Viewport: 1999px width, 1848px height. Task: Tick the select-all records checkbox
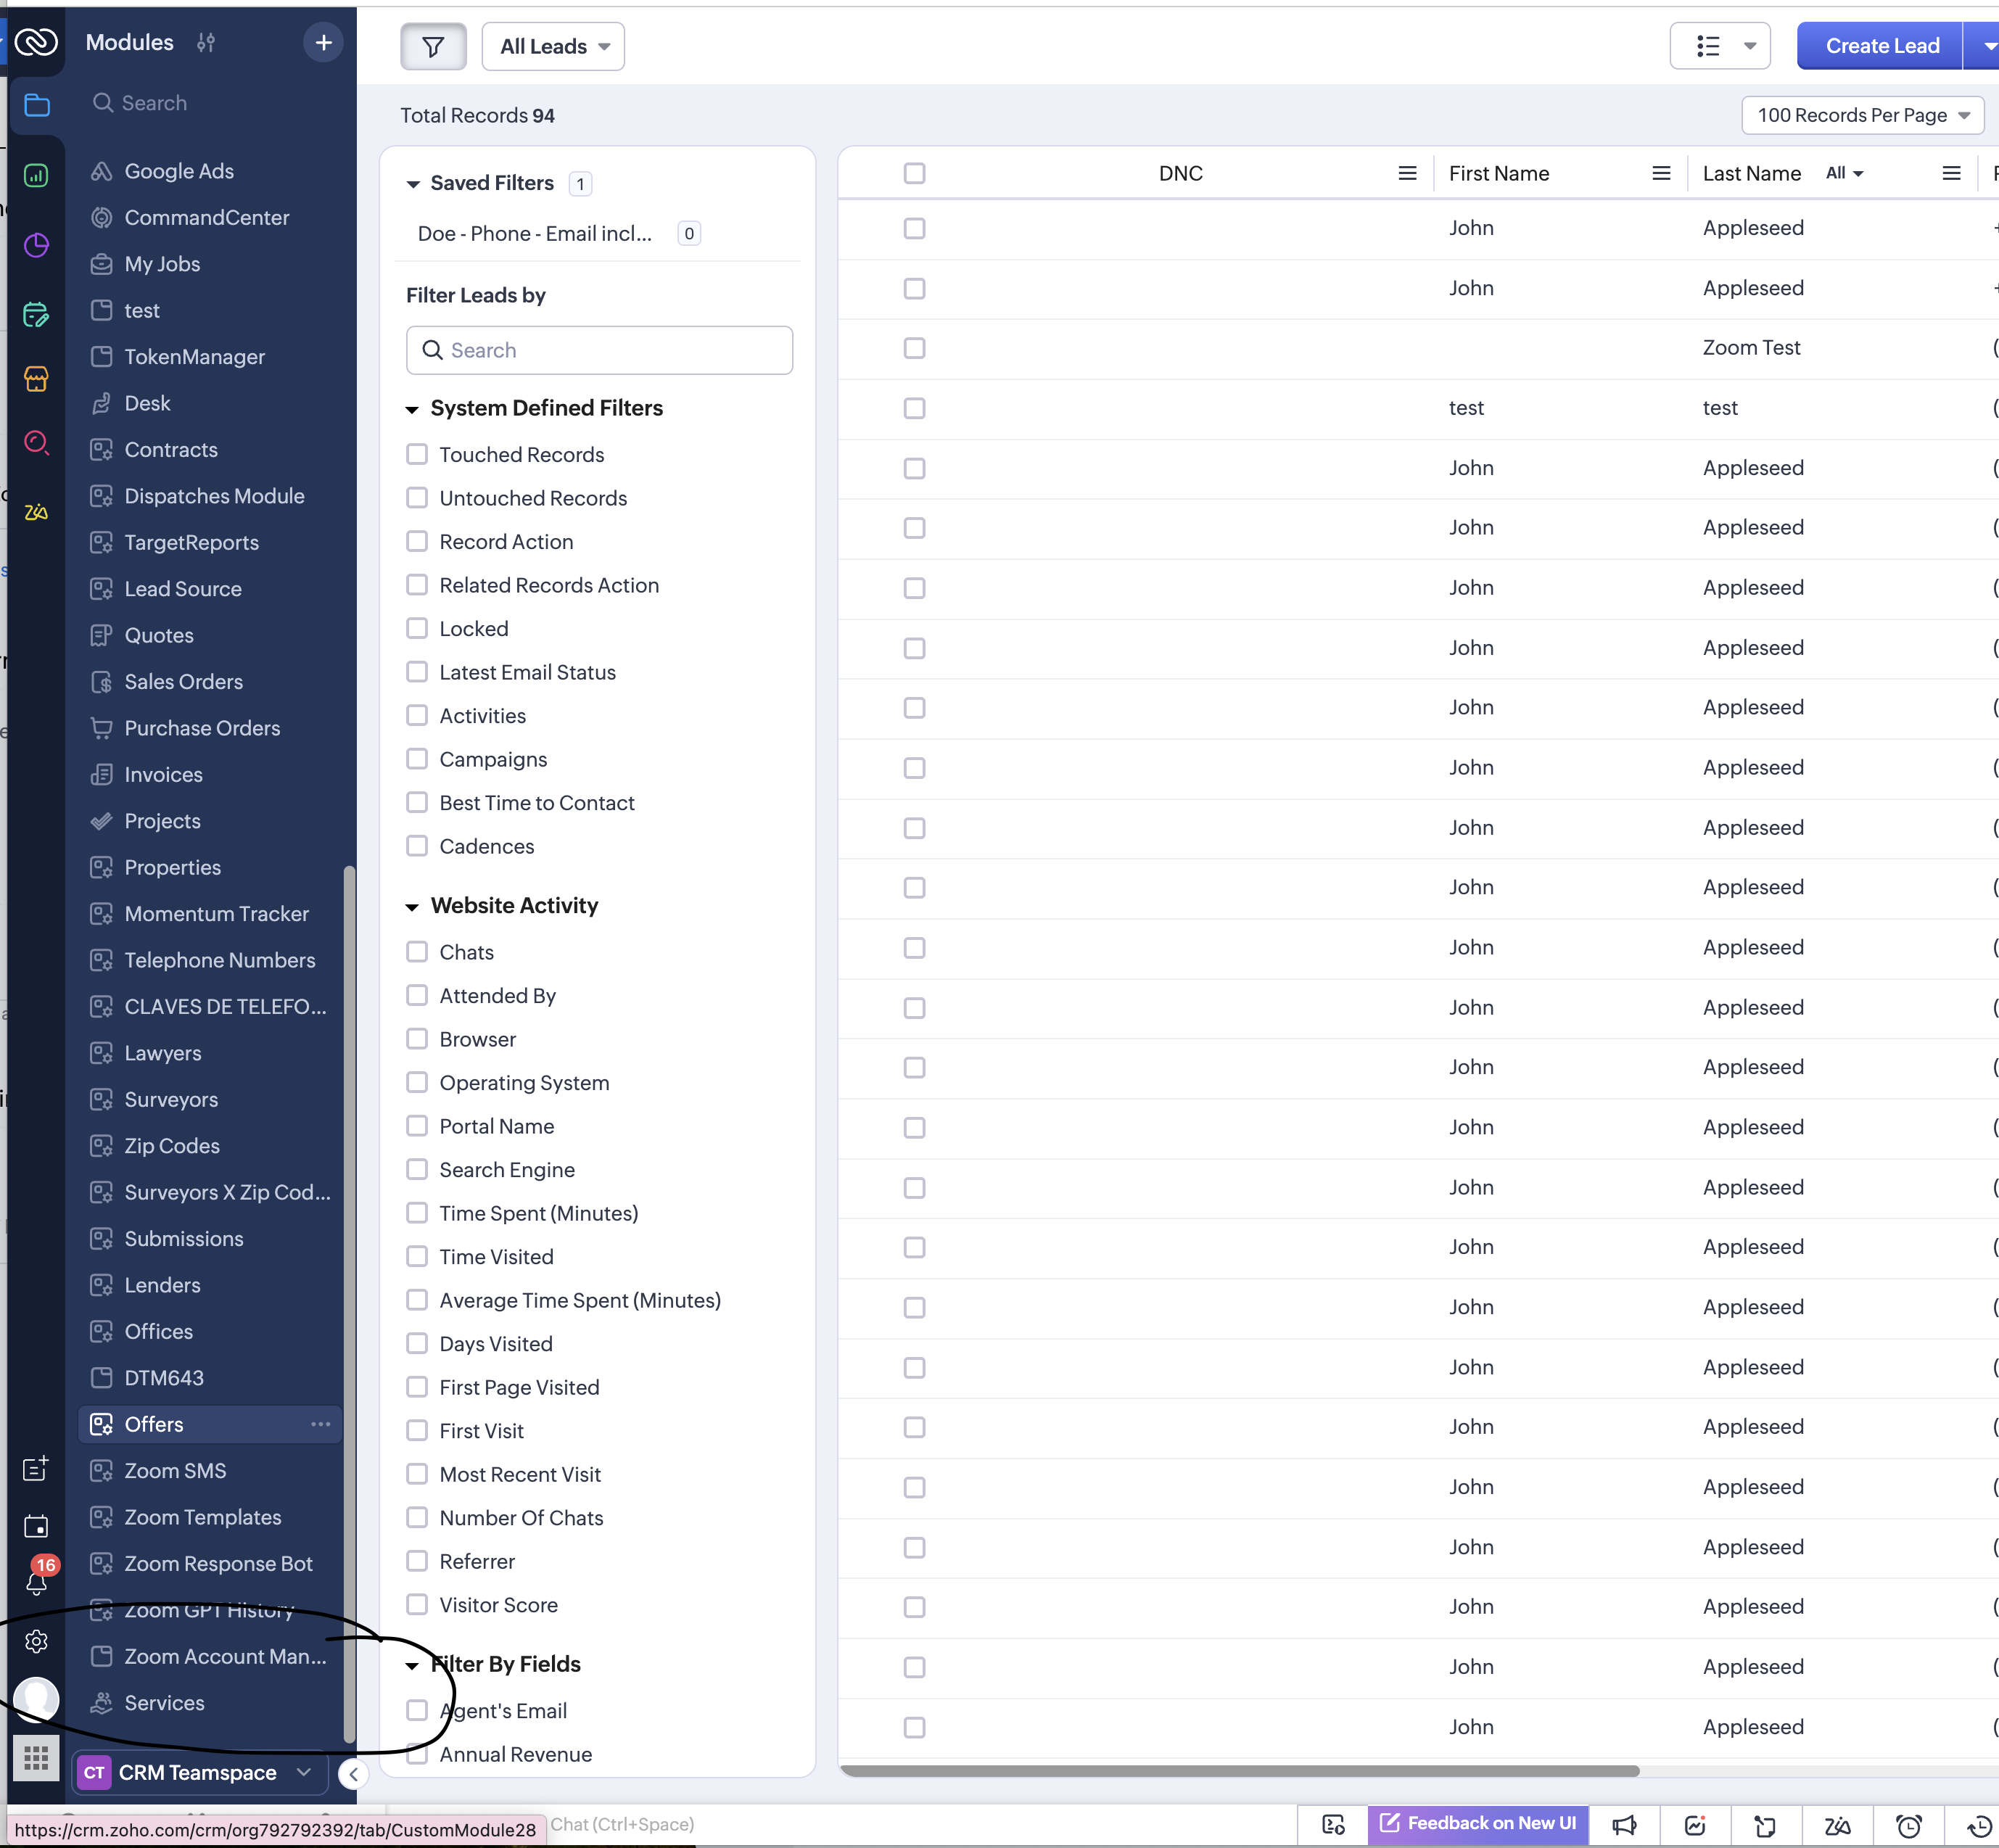[914, 173]
